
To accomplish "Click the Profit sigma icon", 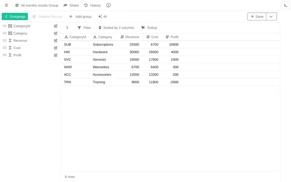I will coord(10,55).
